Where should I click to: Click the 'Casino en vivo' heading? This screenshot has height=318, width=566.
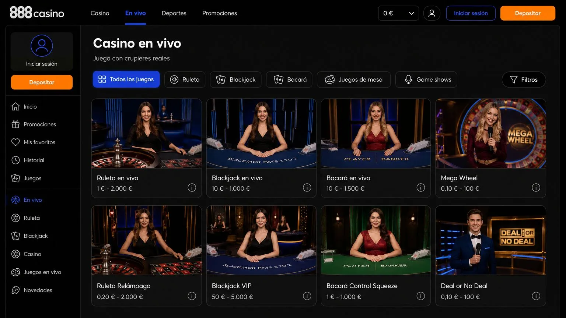click(137, 43)
